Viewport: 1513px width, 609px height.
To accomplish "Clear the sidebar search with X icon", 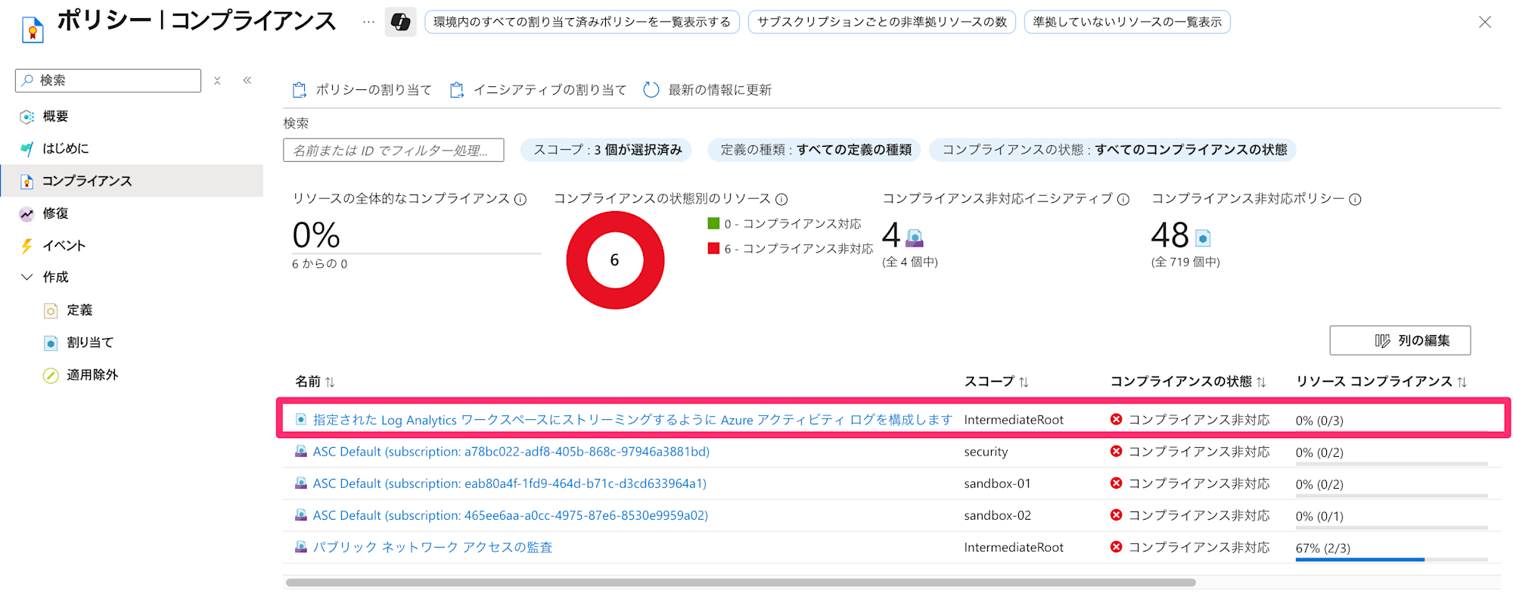I will pos(217,80).
